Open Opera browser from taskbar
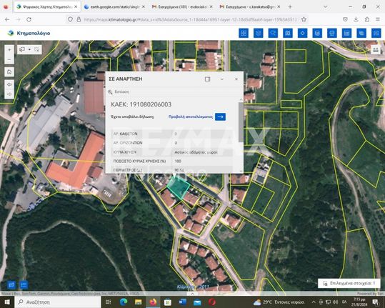385x308 pixels. tap(212, 302)
